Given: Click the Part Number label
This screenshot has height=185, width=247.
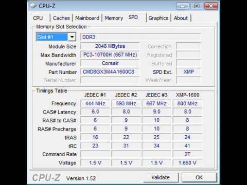Looking at the screenshot, I should click(x=62, y=72).
